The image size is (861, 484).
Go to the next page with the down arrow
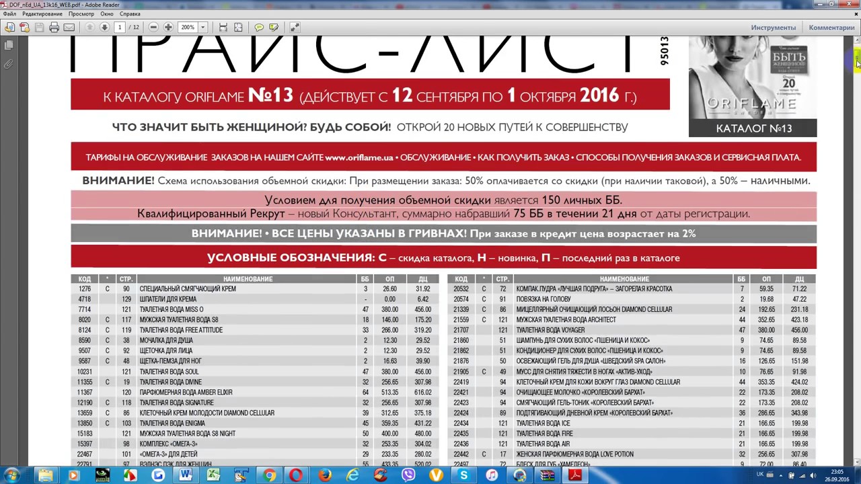click(104, 28)
